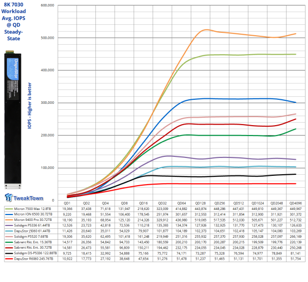Screen dimensions: 308x282
Task: Click the DapuStor SSD product image
Action: click(13, 120)
